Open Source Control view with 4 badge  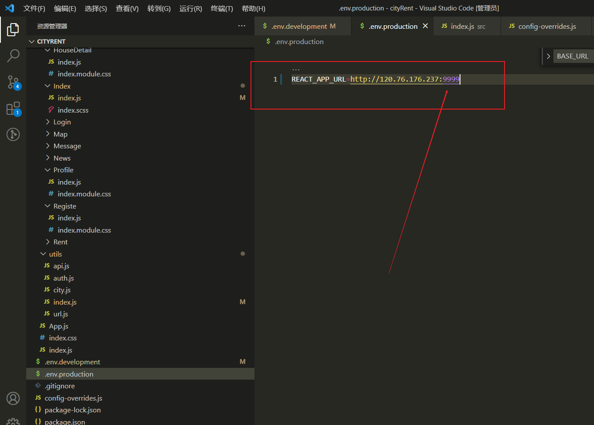[x=14, y=82]
